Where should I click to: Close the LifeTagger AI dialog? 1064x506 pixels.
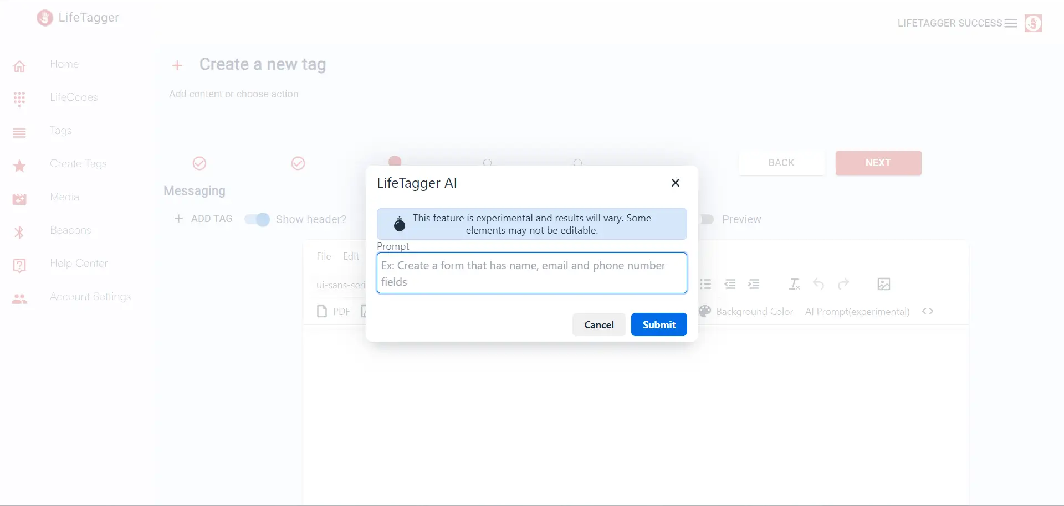pyautogui.click(x=675, y=183)
